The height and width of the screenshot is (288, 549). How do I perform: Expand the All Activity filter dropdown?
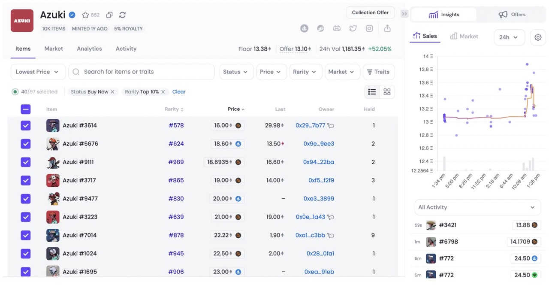click(x=477, y=207)
